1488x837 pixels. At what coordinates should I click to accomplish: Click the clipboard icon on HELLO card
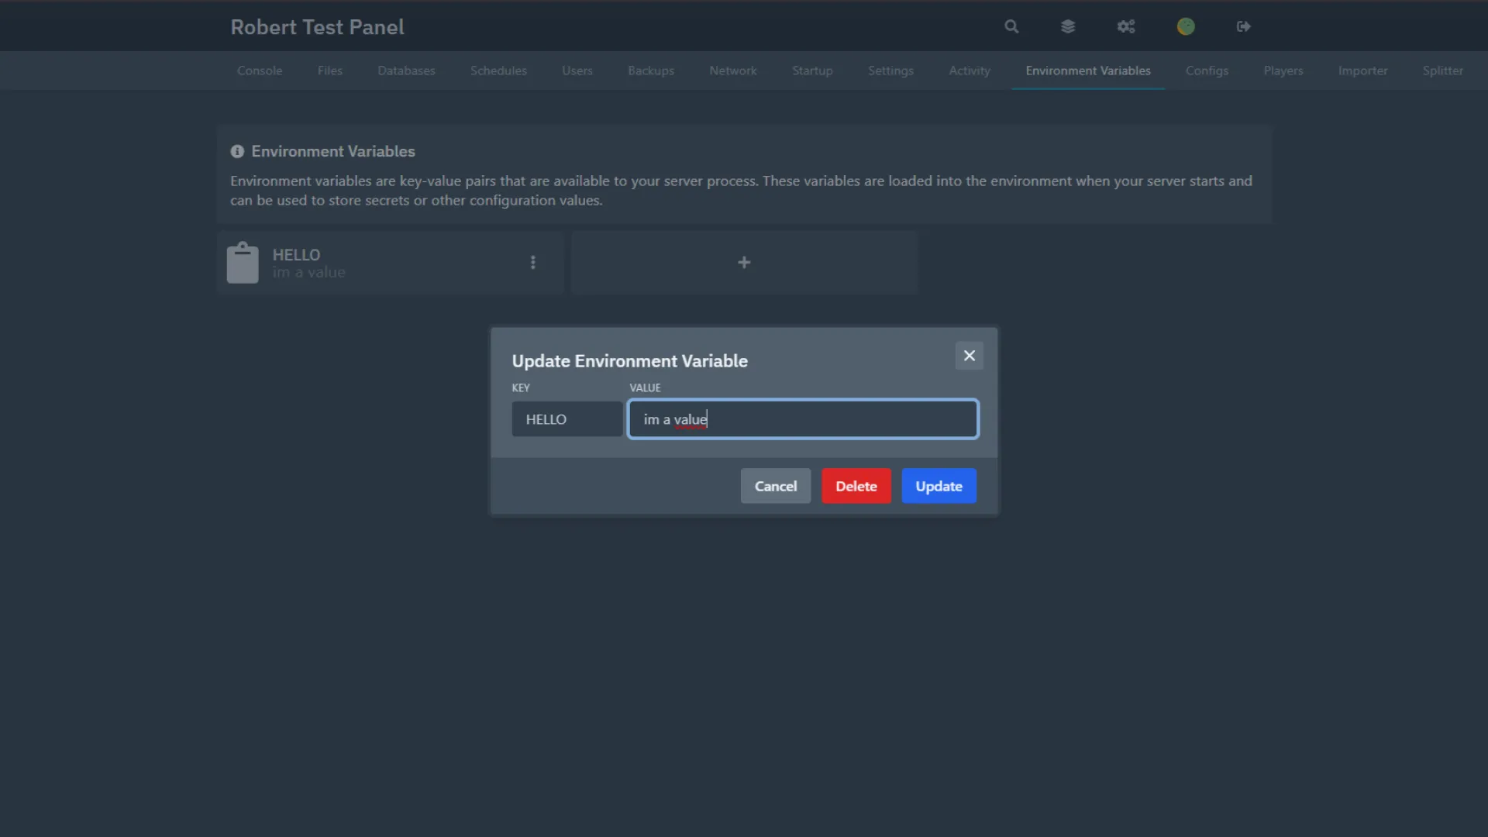(x=243, y=263)
